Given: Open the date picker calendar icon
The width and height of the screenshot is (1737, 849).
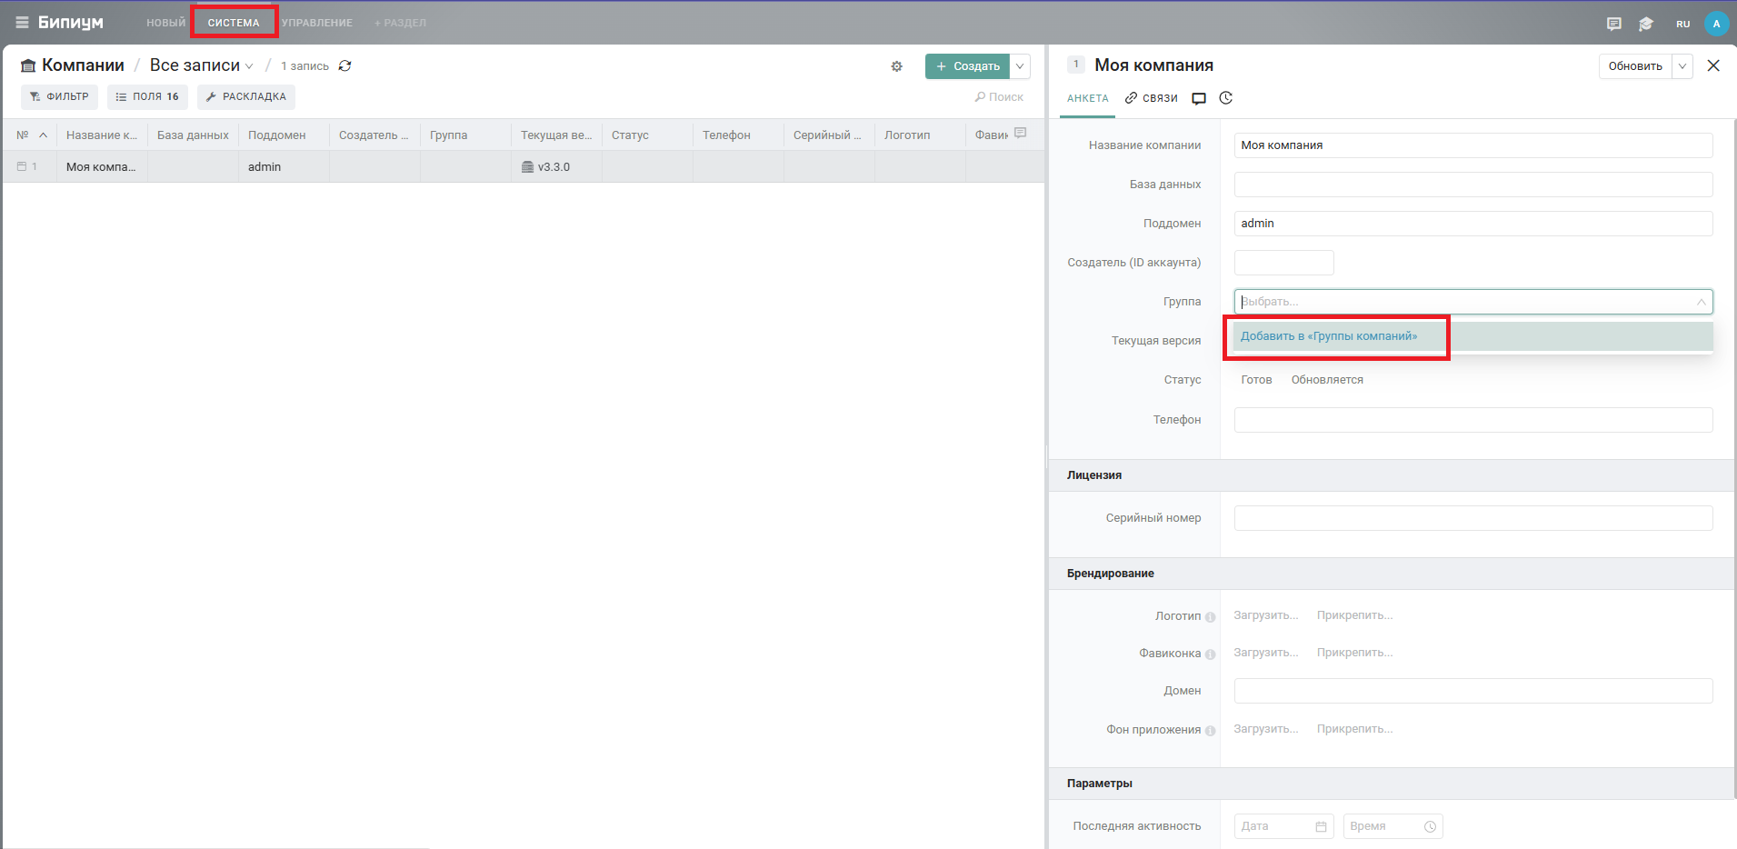Looking at the screenshot, I should click(x=1321, y=826).
